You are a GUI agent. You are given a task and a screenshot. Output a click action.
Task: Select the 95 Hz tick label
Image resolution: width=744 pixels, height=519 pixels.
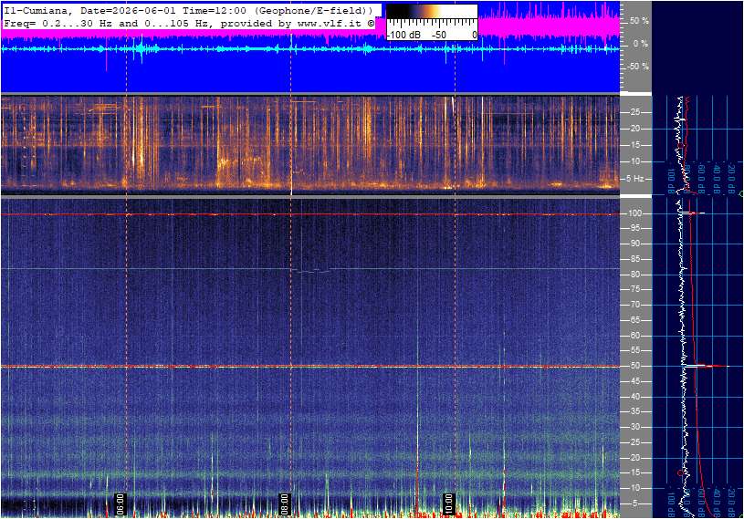coord(634,228)
